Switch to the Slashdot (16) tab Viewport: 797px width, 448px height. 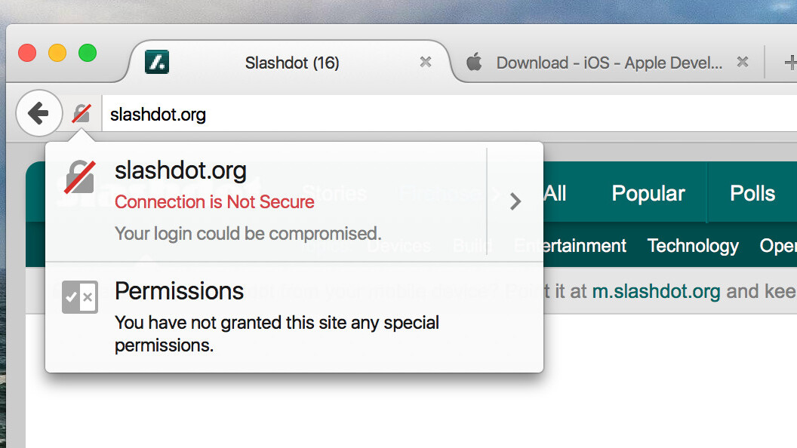point(292,63)
